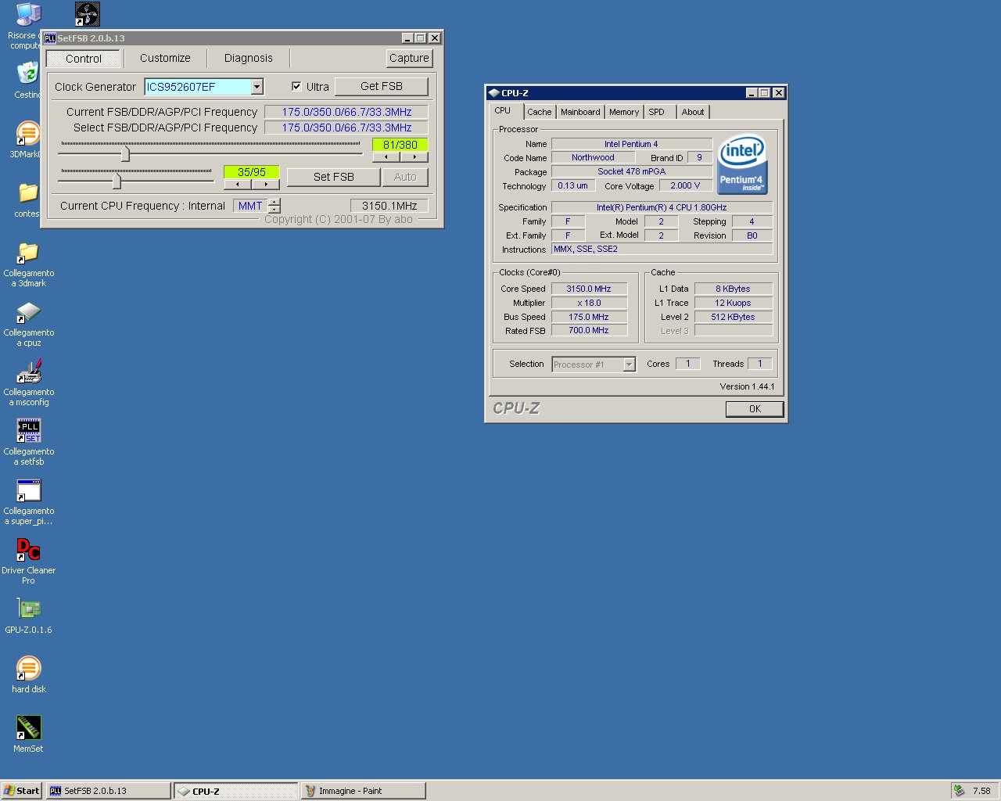Viewport: 1001px width, 801px height.
Task: Open the Cache tab in CPU-Z
Action: [x=540, y=112]
